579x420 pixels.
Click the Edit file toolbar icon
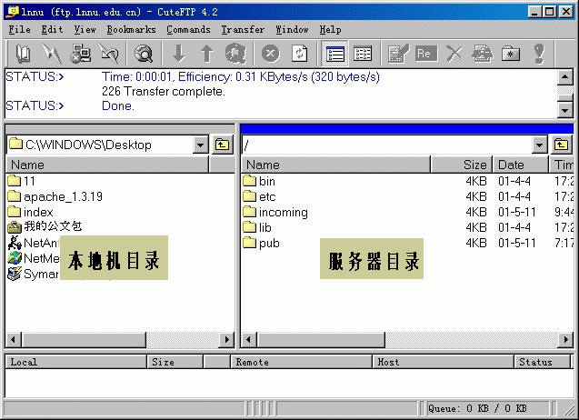[x=398, y=54]
